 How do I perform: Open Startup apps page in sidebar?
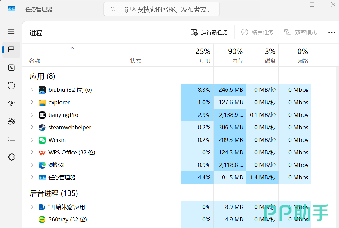(11, 103)
